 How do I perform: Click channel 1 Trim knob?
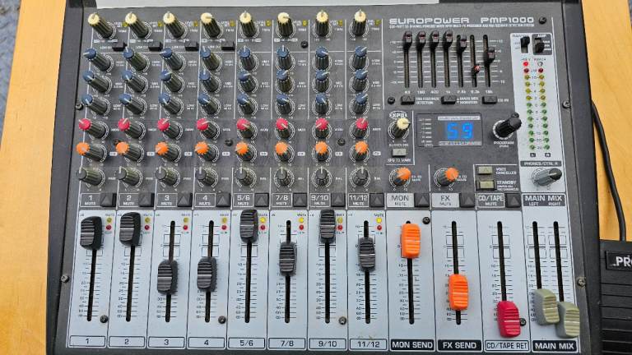point(100,25)
